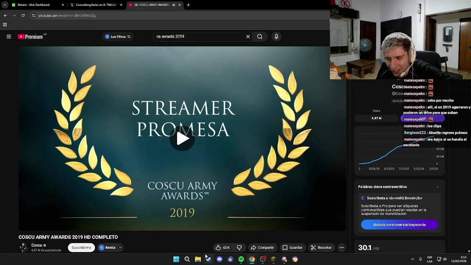Play the Coscu Army Awards video
Screen dimensions: 471x265
coord(183,138)
